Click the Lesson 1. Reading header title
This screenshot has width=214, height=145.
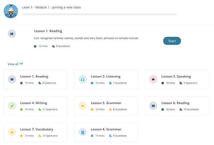(48, 31)
